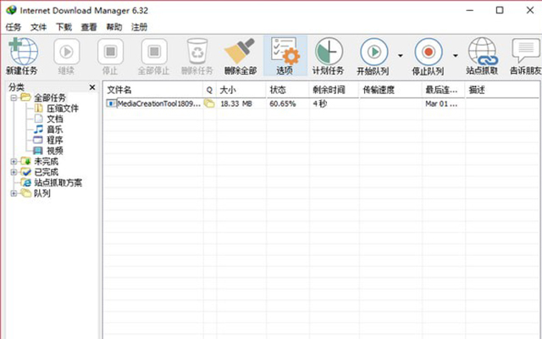The image size is (542, 339).
Task: Click the file-type icon beside MediaCreationTool1809
Action: tap(111, 103)
